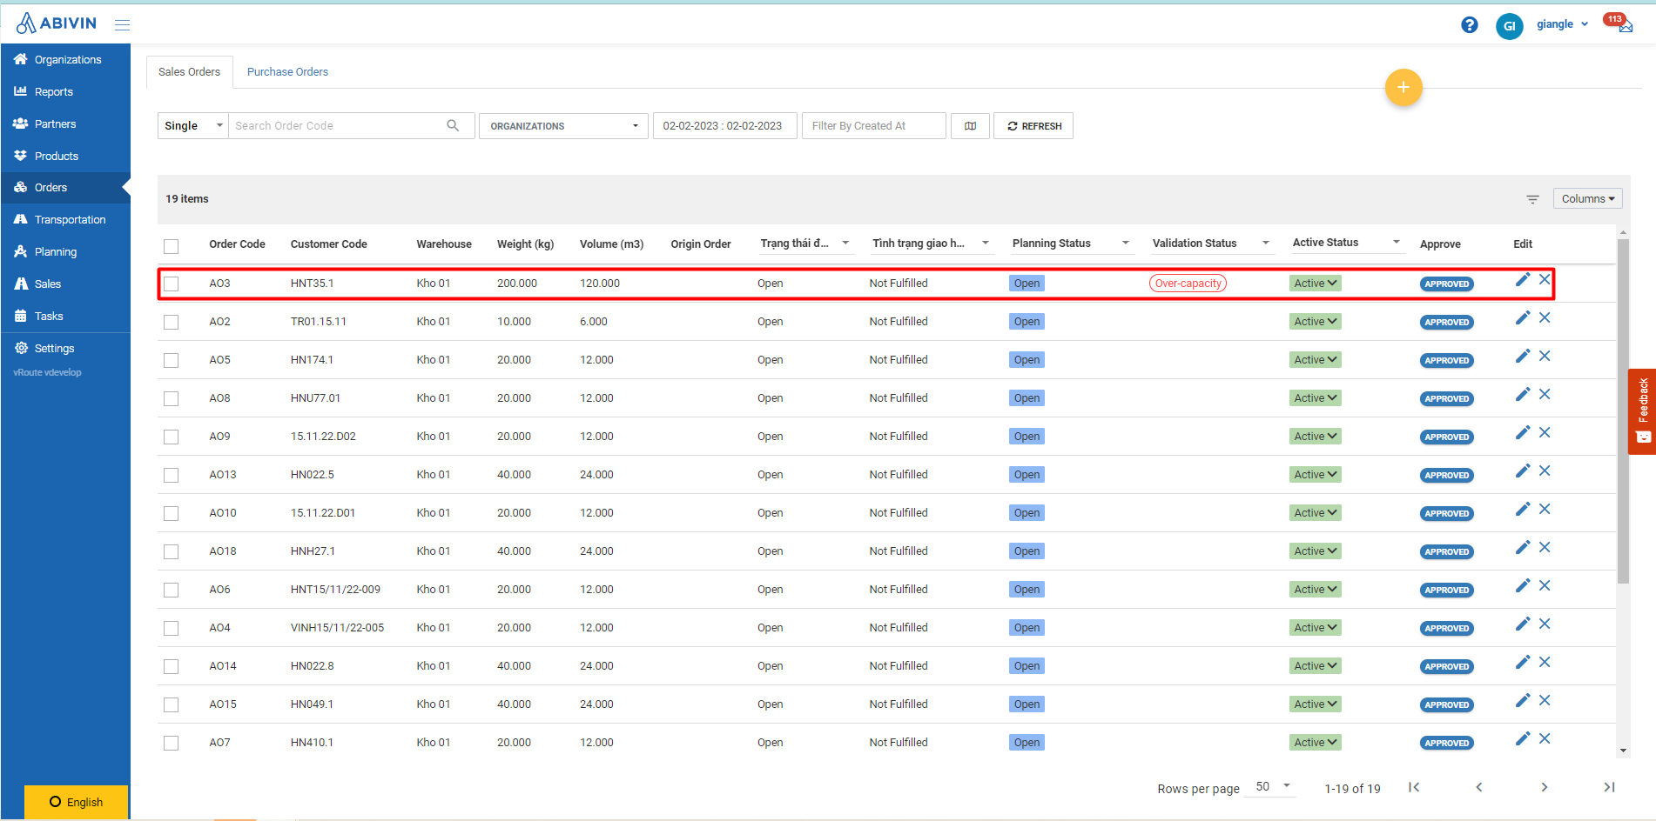
Task: Toggle the select-all header checkbox
Action: [172, 246]
